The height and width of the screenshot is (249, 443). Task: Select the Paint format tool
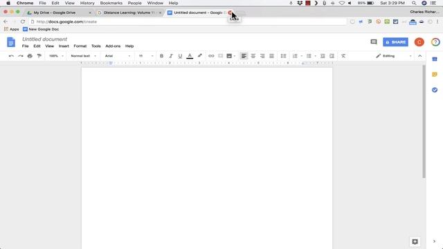click(x=39, y=56)
